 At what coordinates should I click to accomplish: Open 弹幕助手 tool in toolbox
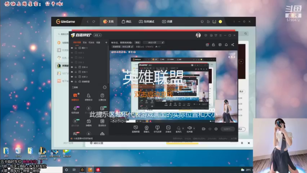[75, 97]
